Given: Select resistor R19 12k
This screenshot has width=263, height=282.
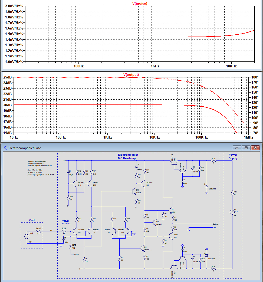Looking at the screenshot, I should [x=68, y=198].
